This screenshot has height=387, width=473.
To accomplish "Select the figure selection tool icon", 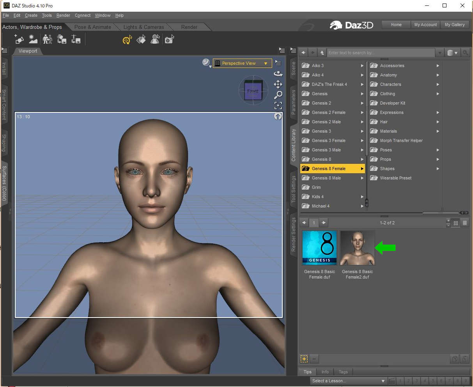I will click(155, 39).
